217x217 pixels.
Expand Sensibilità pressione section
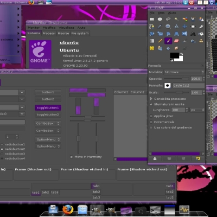pos(151,99)
